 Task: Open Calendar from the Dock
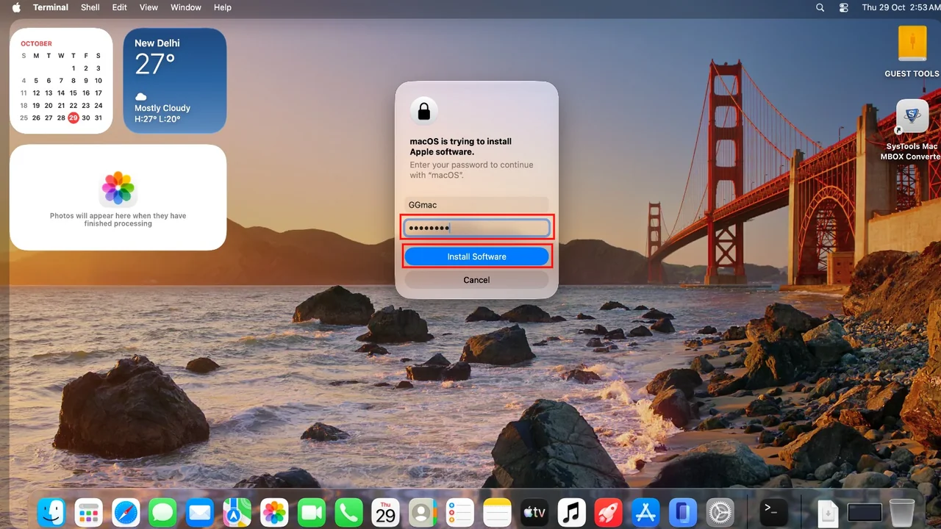[385, 512]
